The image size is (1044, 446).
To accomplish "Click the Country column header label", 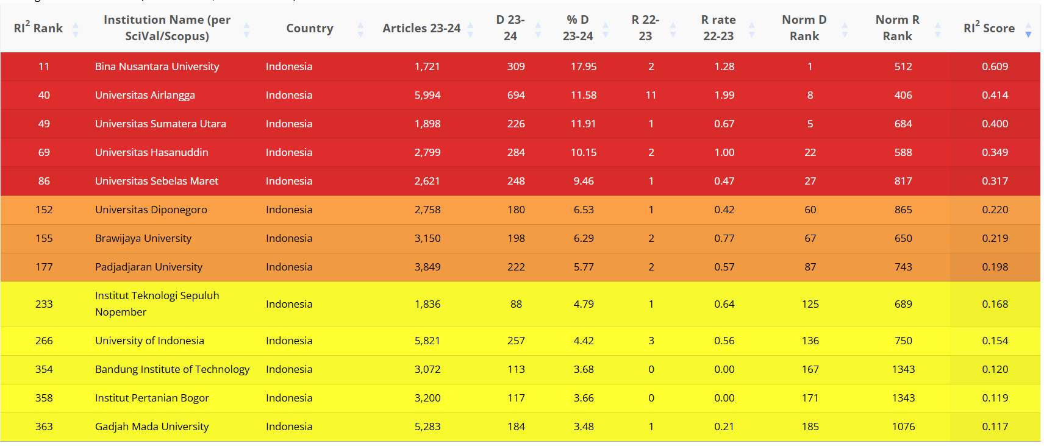I will 309,29.
